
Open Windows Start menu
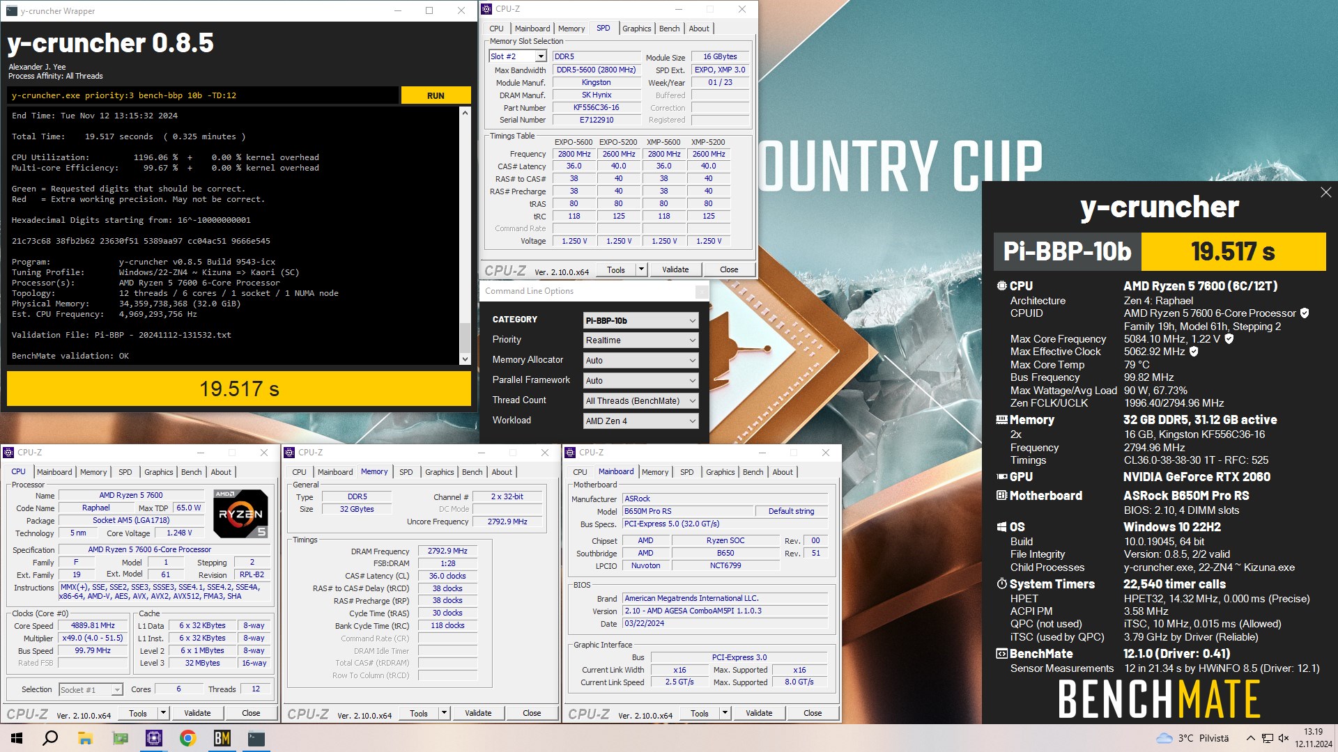click(17, 738)
